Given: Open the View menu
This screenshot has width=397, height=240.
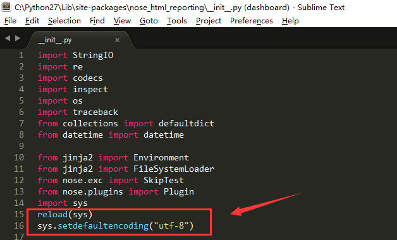Looking at the screenshot, I should click(122, 21).
